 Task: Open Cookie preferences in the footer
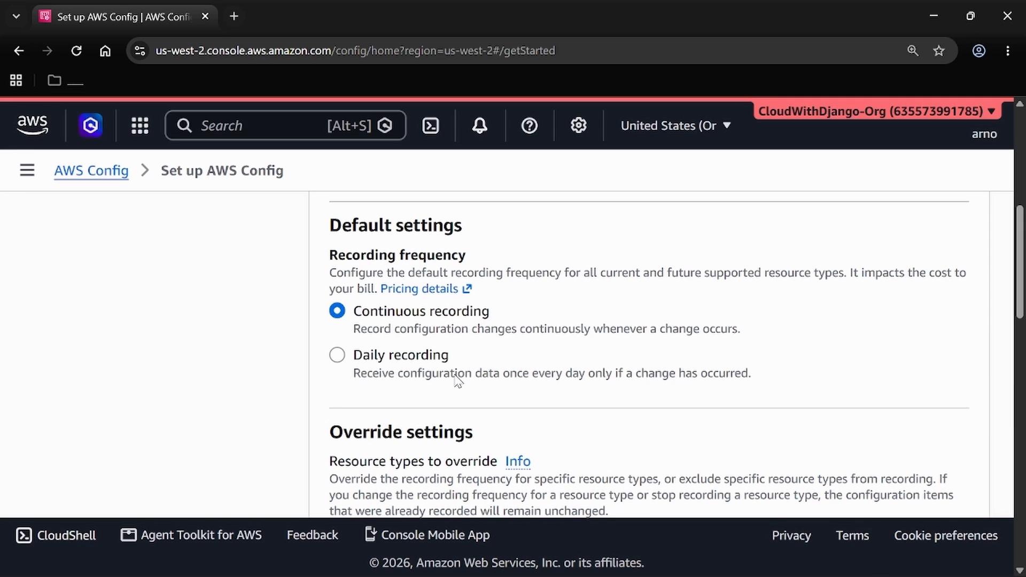(x=946, y=535)
